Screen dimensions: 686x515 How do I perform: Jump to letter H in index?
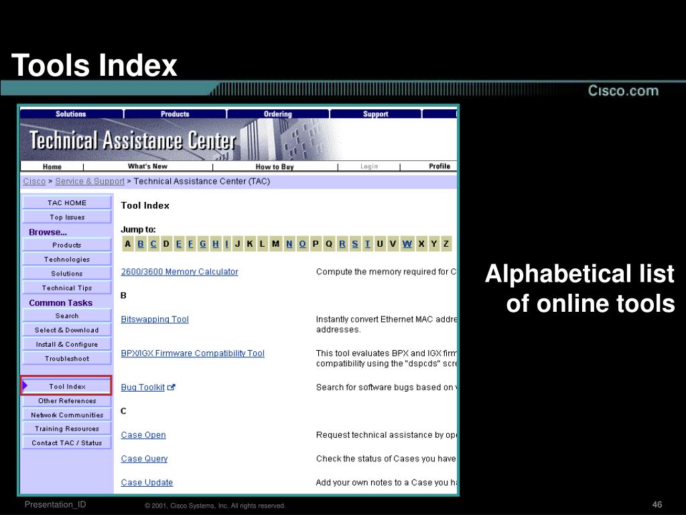pyautogui.click(x=216, y=244)
